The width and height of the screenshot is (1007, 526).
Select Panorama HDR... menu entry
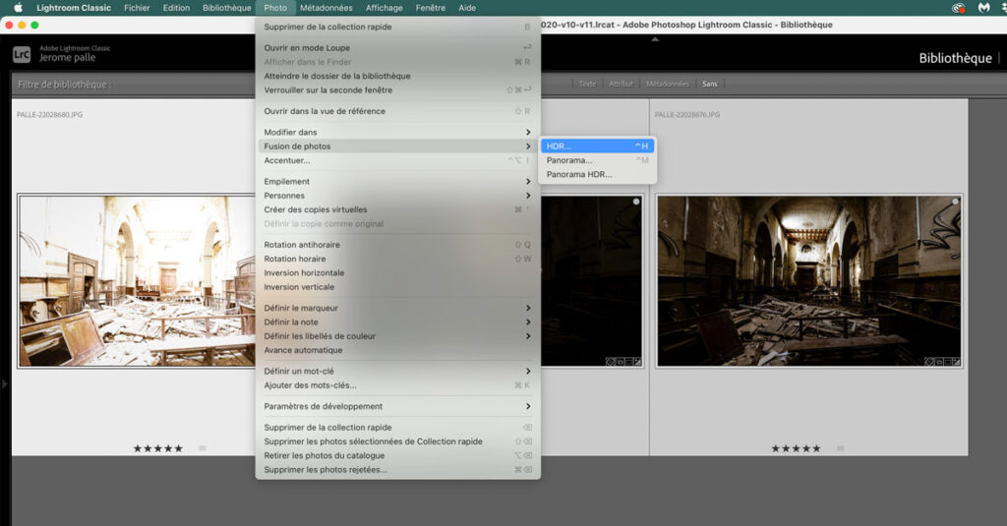[x=579, y=174]
